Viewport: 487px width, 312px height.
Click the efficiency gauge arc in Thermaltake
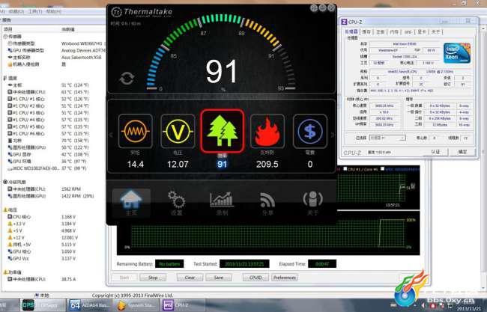tap(221, 51)
